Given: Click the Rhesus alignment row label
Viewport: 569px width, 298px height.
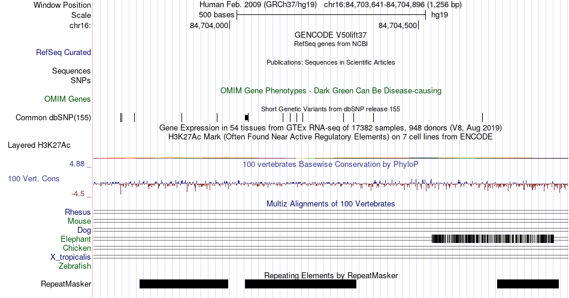Looking at the screenshot, I should point(78,212).
